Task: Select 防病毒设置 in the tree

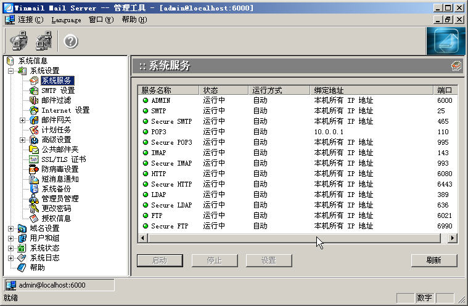Action: click(59, 169)
